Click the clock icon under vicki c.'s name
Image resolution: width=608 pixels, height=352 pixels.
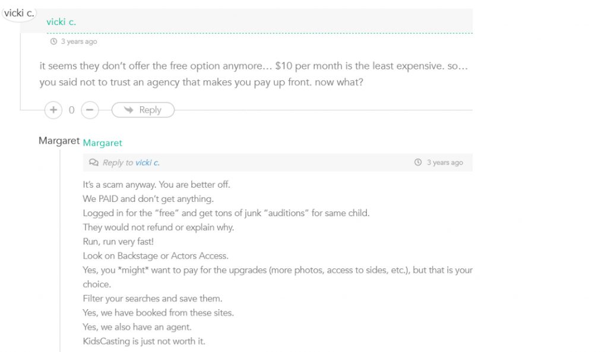(54, 42)
